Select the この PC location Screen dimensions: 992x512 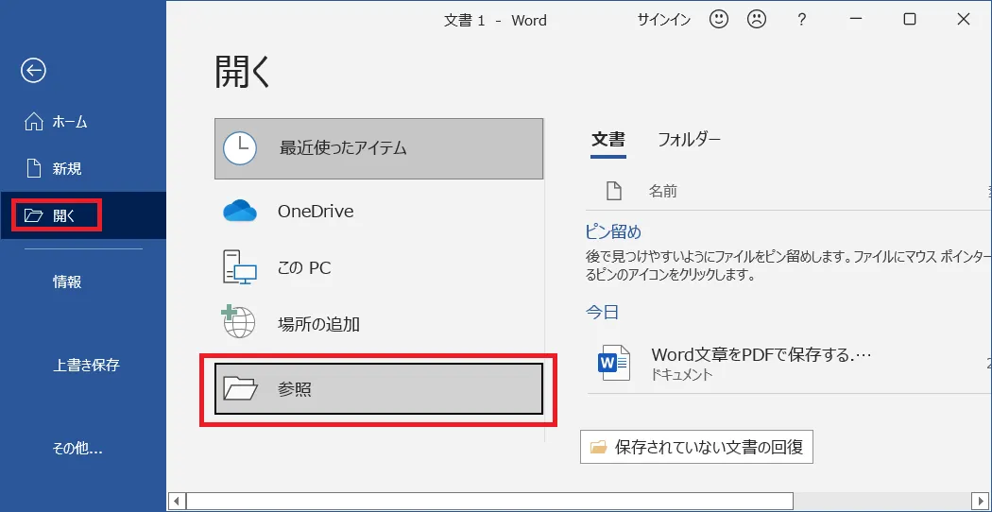pyautogui.click(x=379, y=267)
